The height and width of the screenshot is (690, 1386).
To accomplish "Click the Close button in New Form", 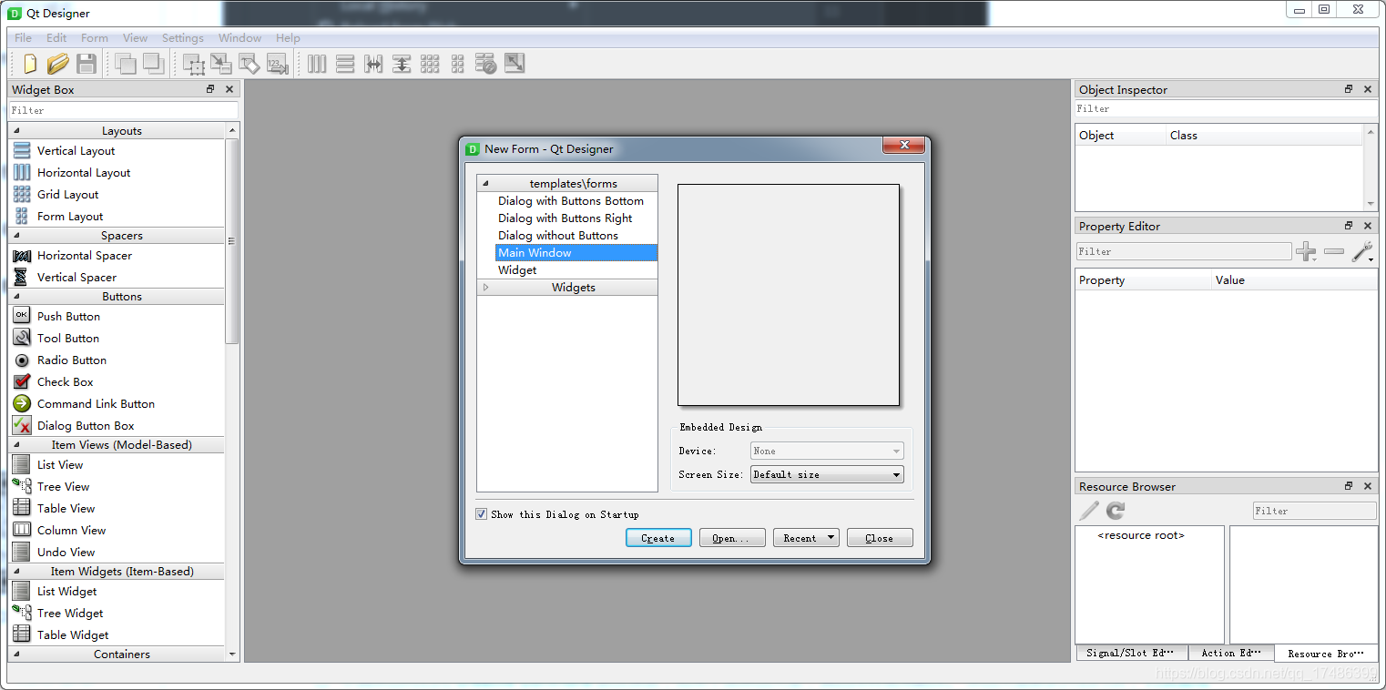I will [880, 538].
